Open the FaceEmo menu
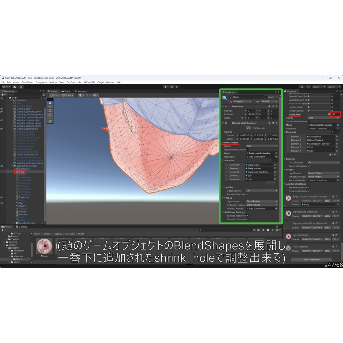Image resolution: width=343 pixels, height=343 pixels. 71,82
